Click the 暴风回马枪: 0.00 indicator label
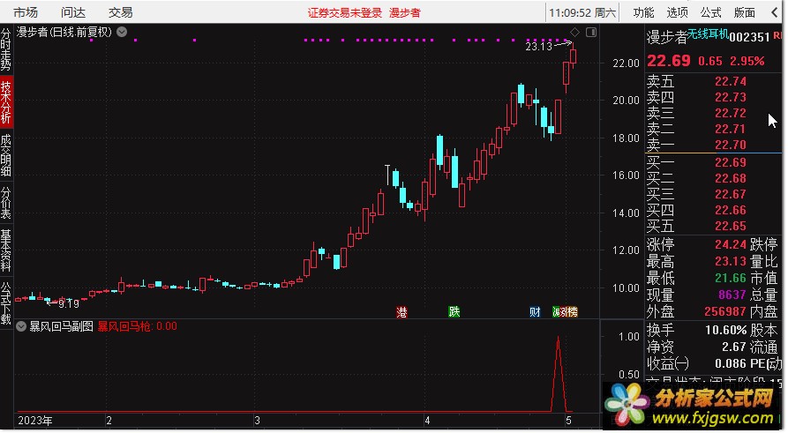This screenshot has height=433, width=788. pos(137,326)
